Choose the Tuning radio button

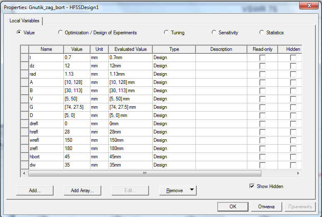coord(166,32)
